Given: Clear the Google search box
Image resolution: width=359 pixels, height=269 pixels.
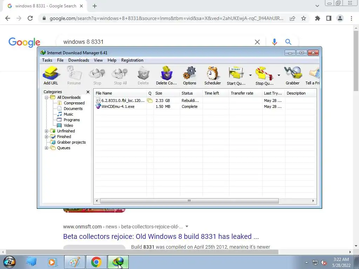Looking at the screenshot, I should (x=257, y=42).
